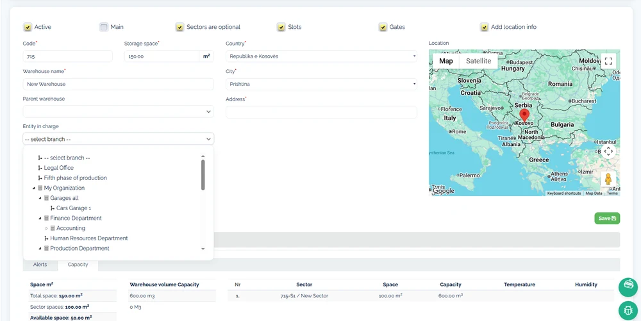Select My Organization in the tree
Image resolution: width=641 pixels, height=321 pixels.
(64, 188)
